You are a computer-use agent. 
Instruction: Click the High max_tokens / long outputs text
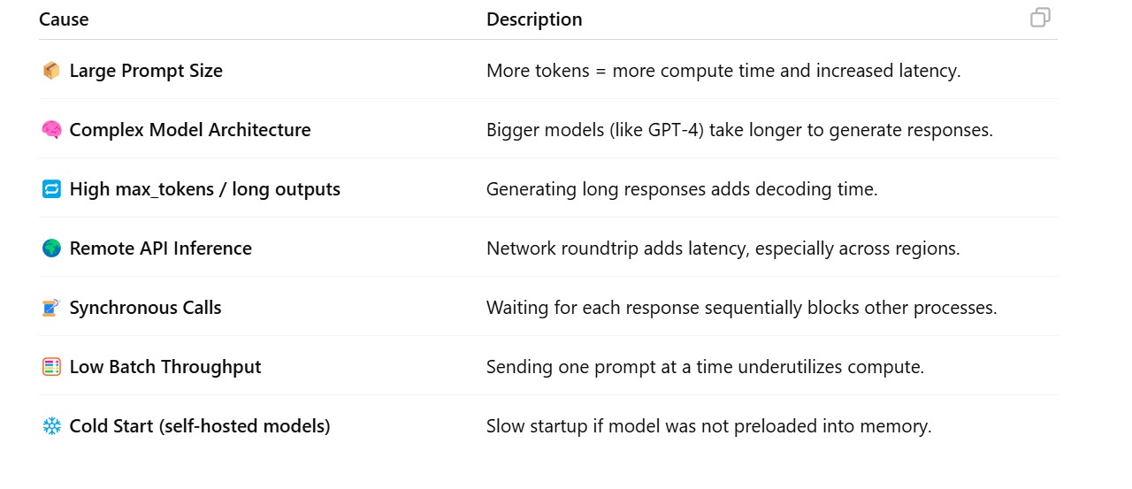204,189
